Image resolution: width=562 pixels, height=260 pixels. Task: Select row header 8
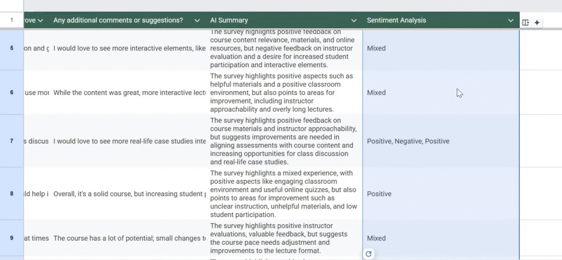tap(12, 194)
